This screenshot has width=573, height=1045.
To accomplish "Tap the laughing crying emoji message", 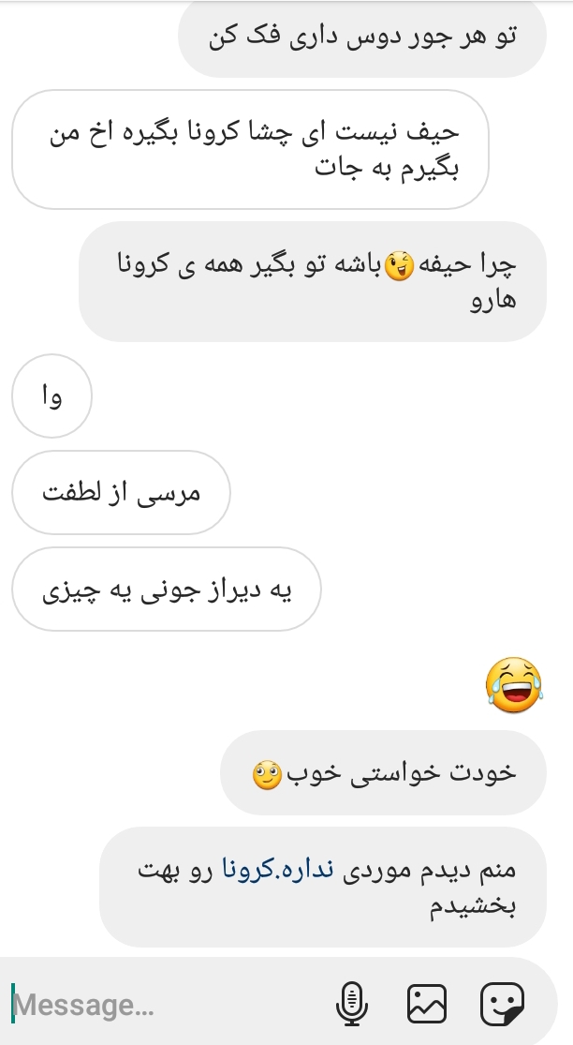I will click(514, 685).
